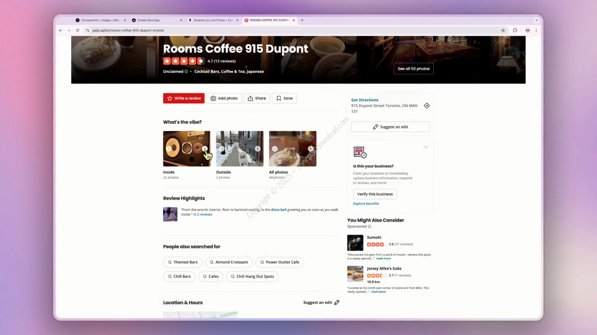Show the next Outside photo with the right arrow
Image resolution: width=597 pixels, height=335 pixels.
click(x=257, y=149)
